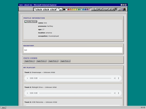Click 'Track 2: Midnight Drive — Unknown Artist' title

(41, 87)
